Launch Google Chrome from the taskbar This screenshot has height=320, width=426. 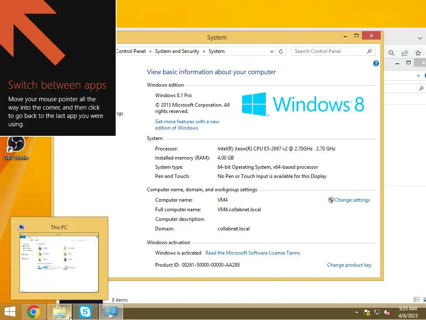click(x=34, y=312)
